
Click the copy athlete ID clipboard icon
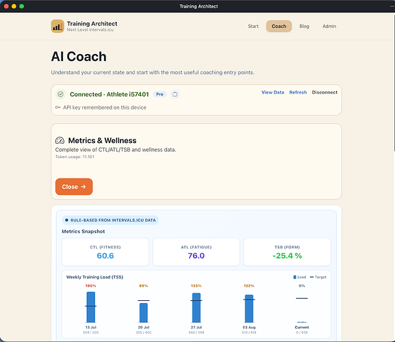point(175,94)
